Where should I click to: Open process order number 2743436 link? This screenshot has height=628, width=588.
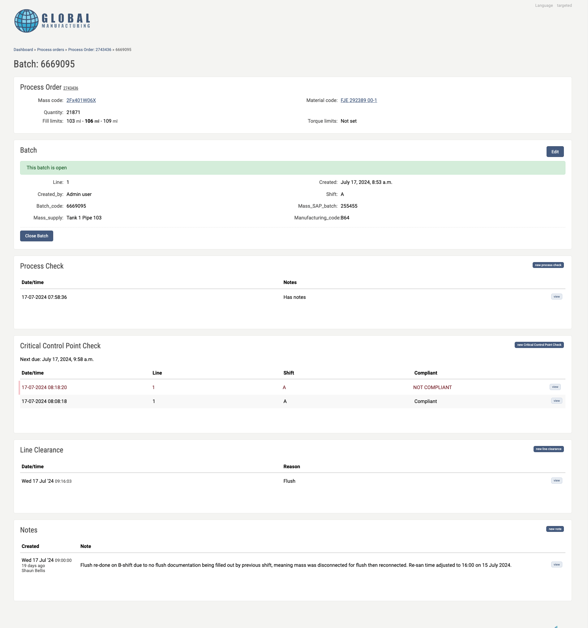coord(71,88)
